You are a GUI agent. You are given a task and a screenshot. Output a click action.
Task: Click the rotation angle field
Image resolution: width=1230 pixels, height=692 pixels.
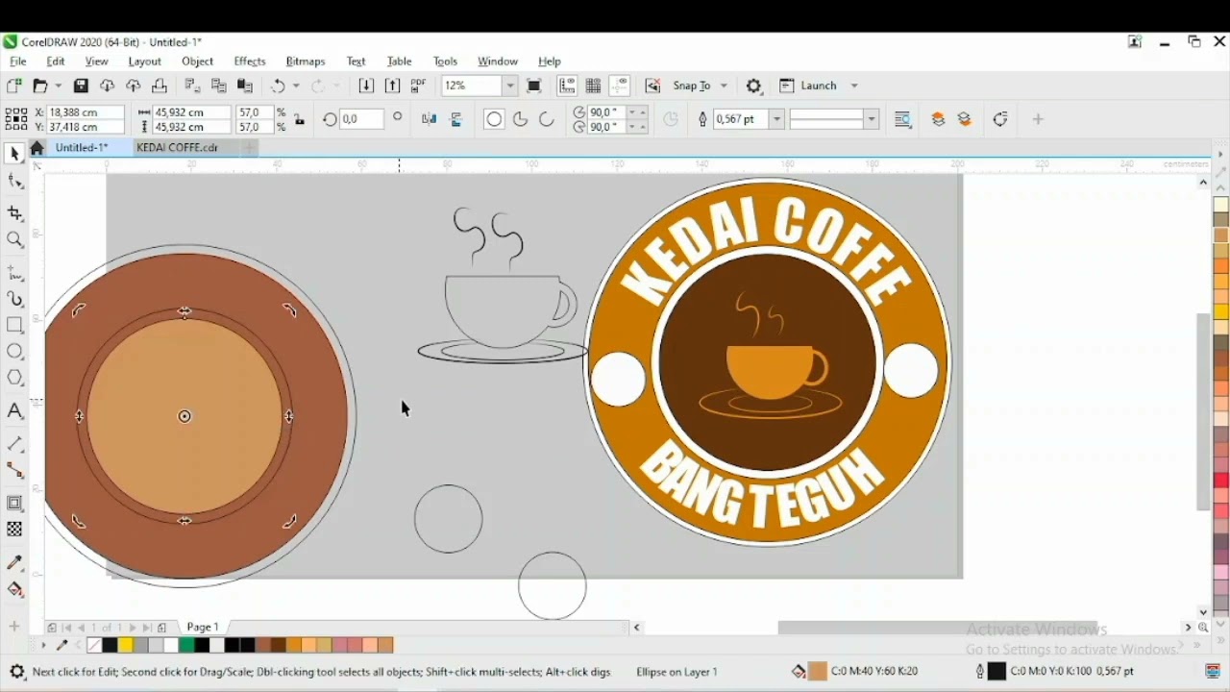pyautogui.click(x=361, y=119)
